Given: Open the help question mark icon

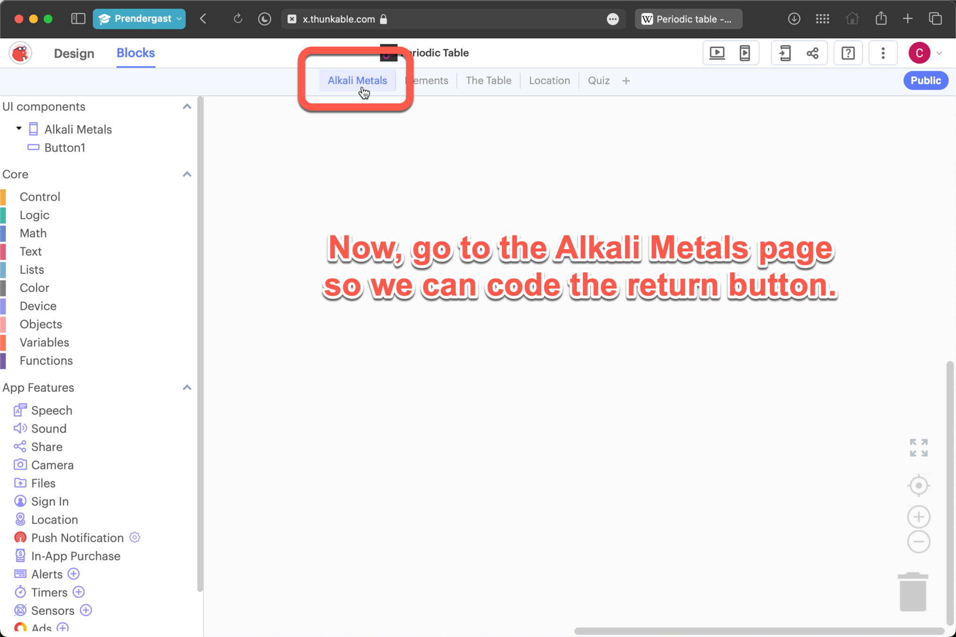Looking at the screenshot, I should [848, 53].
